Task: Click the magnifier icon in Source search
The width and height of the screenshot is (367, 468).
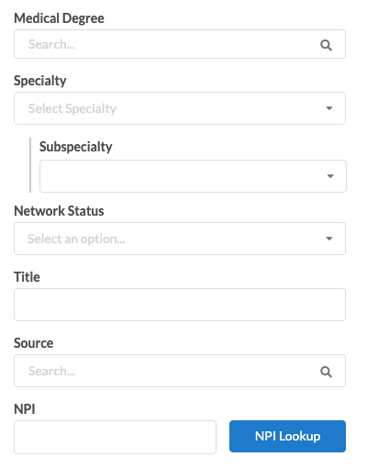Action: click(x=326, y=372)
